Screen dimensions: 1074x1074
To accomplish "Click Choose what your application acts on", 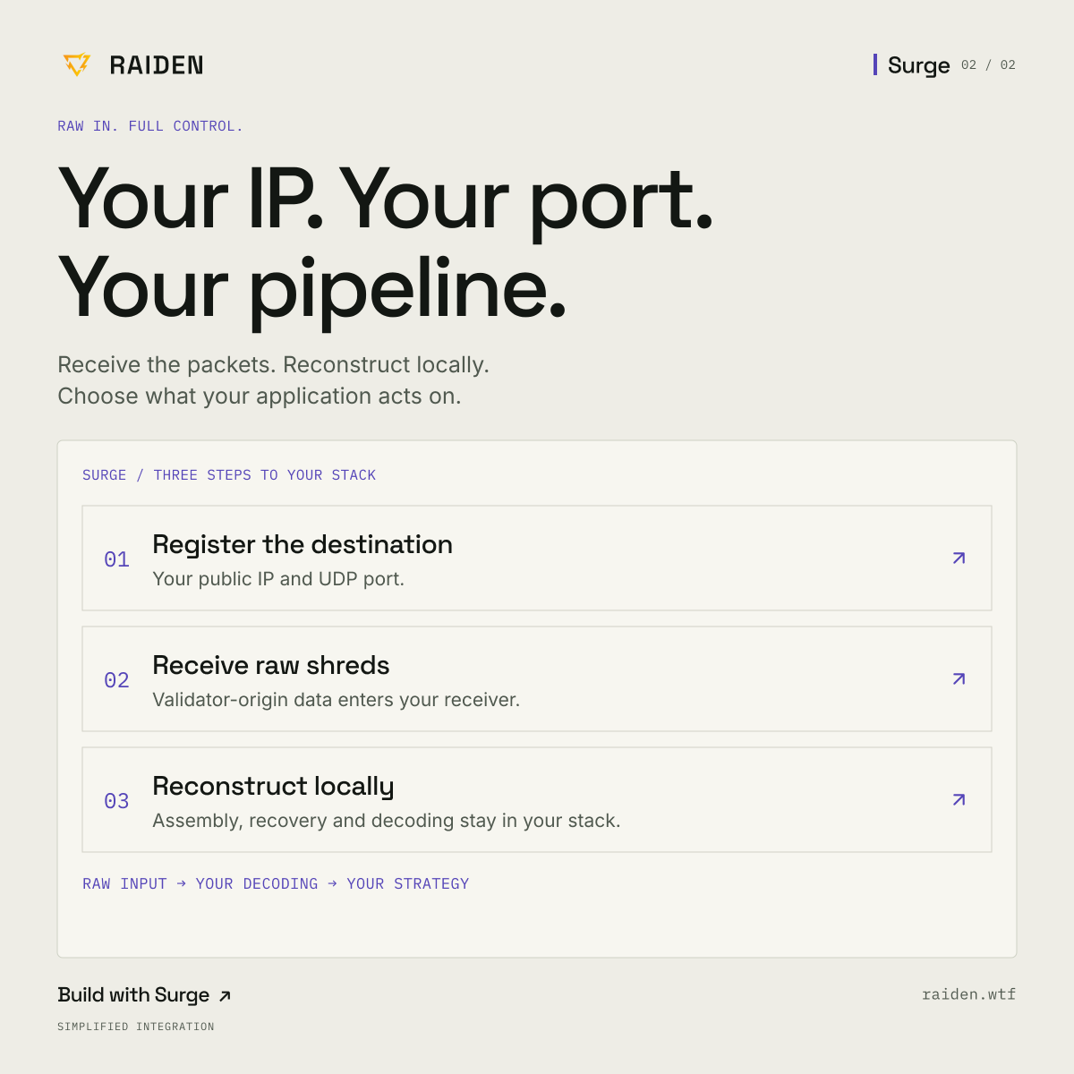I will coord(260,396).
